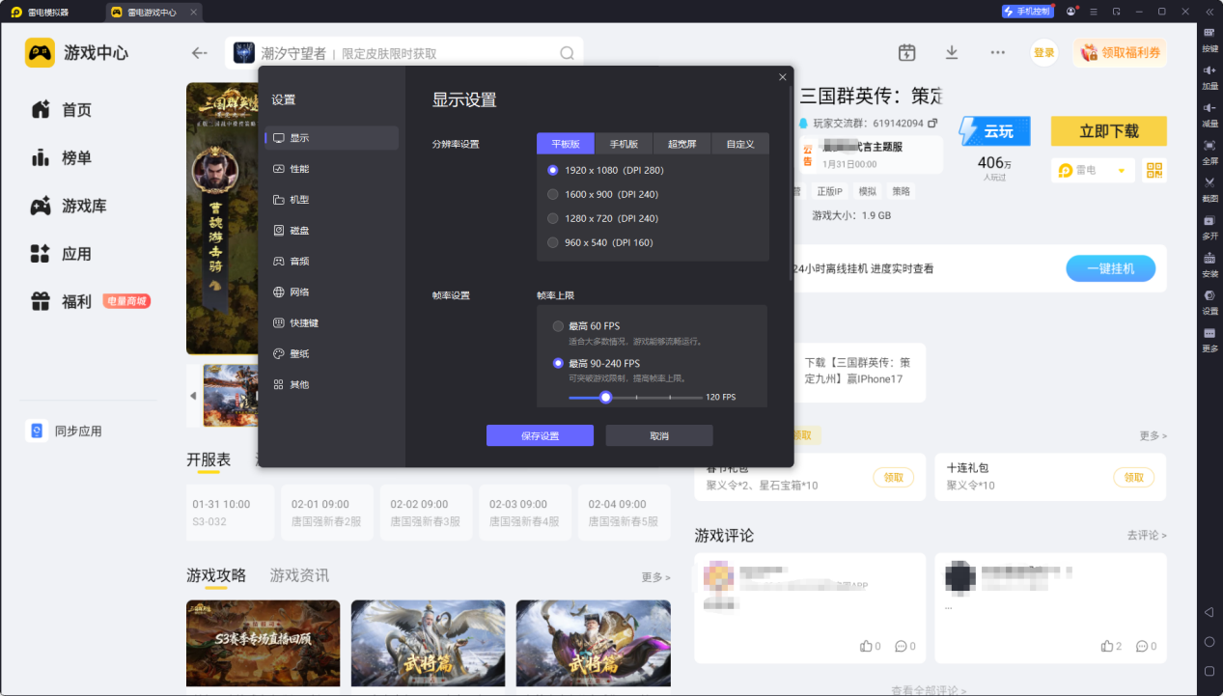Select the 最高 90-240 FPS option
Screen dimensions: 1223x696
[596, 364]
